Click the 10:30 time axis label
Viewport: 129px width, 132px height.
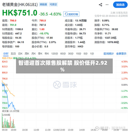click(x=25, y=130)
